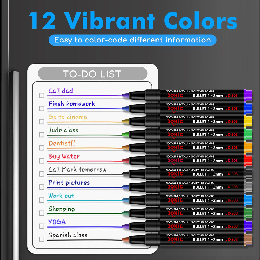This screenshot has height=260, width=260.
Task: Tick the Spanish class checkbox
Action: click(42, 239)
